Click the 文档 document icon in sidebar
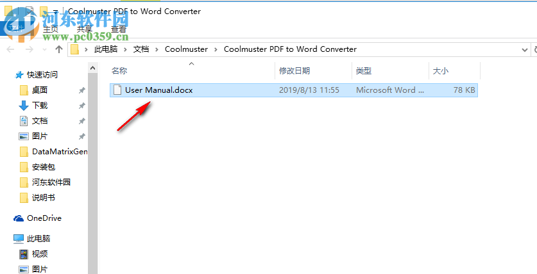Image resolution: width=537 pixels, height=274 pixels. tap(24, 121)
